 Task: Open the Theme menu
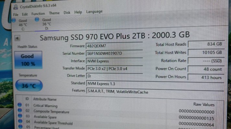point(54,13)
